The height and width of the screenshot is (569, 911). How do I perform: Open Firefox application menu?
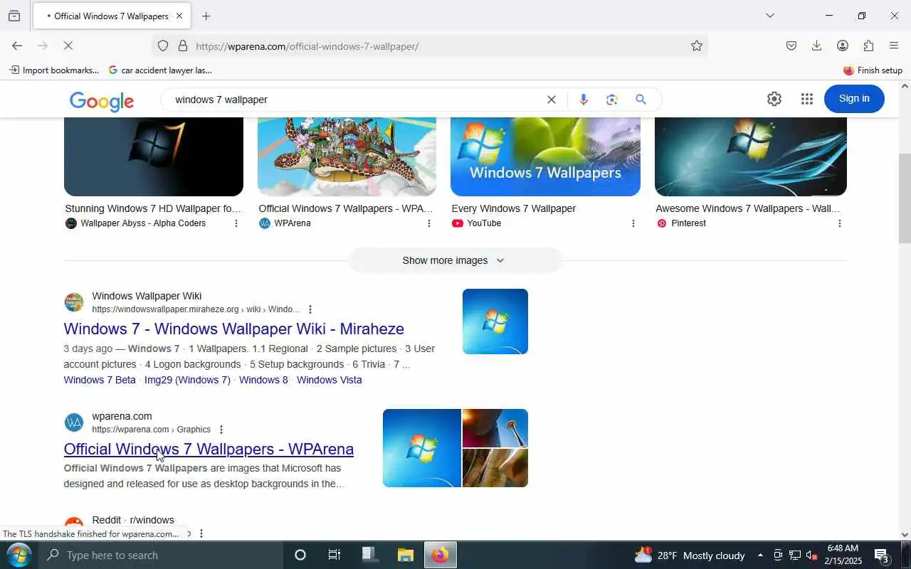894,46
